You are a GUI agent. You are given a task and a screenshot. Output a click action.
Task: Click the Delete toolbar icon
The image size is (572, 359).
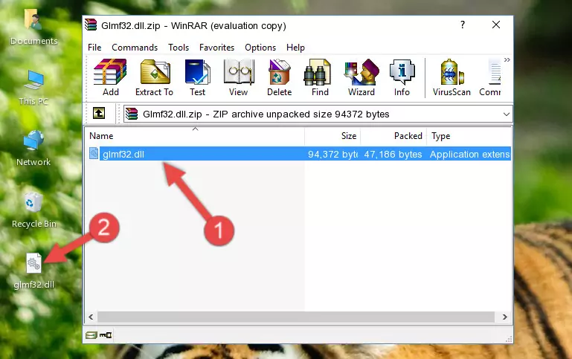tap(279, 77)
